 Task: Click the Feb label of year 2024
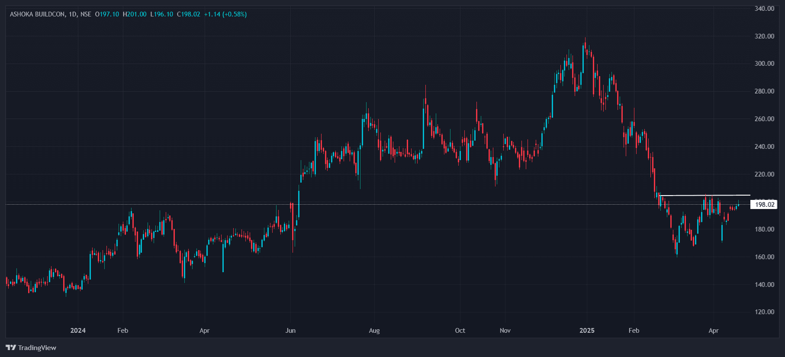pyautogui.click(x=123, y=331)
